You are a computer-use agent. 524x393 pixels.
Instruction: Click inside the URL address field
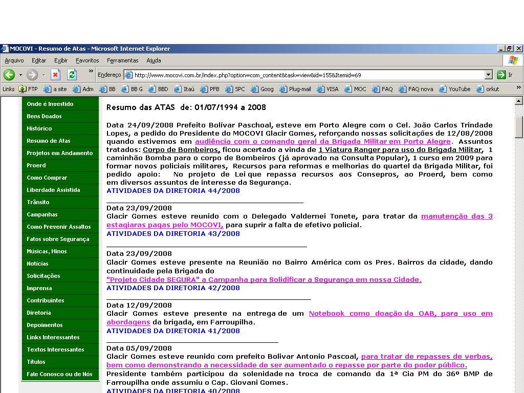308,75
